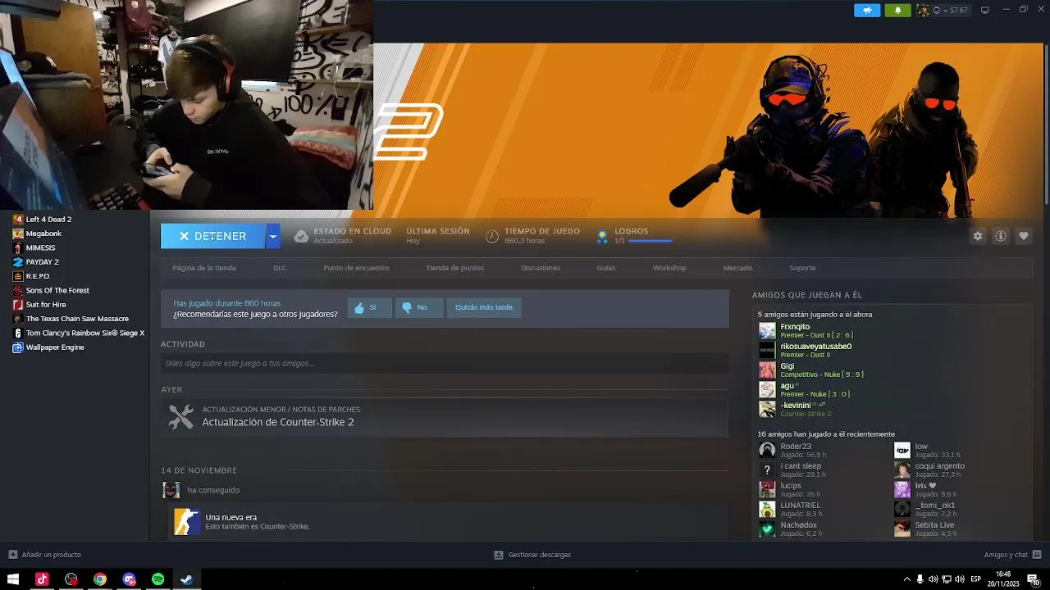Viewport: 1050px width, 590px height.
Task: Add game to favorites with heart icon
Action: (1024, 236)
